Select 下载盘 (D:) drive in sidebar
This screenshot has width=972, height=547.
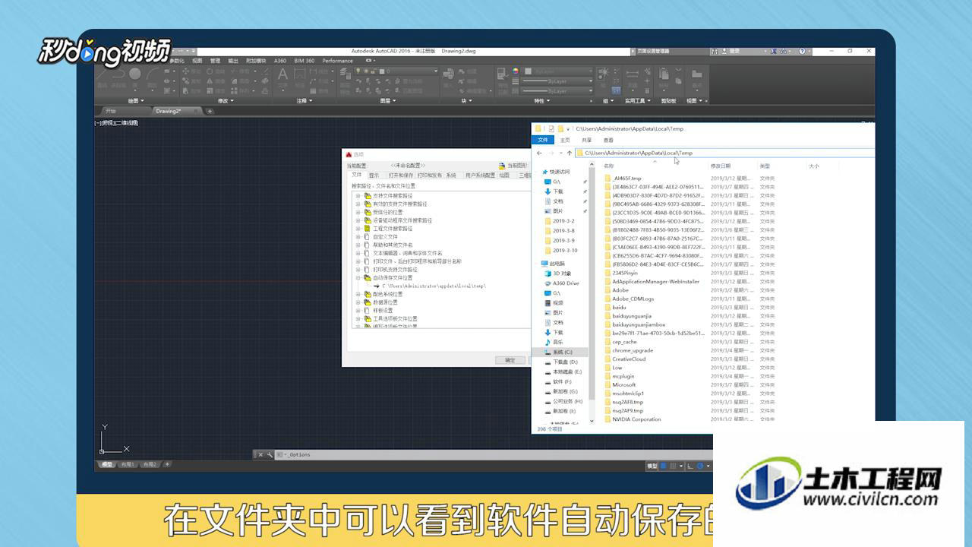[561, 362]
